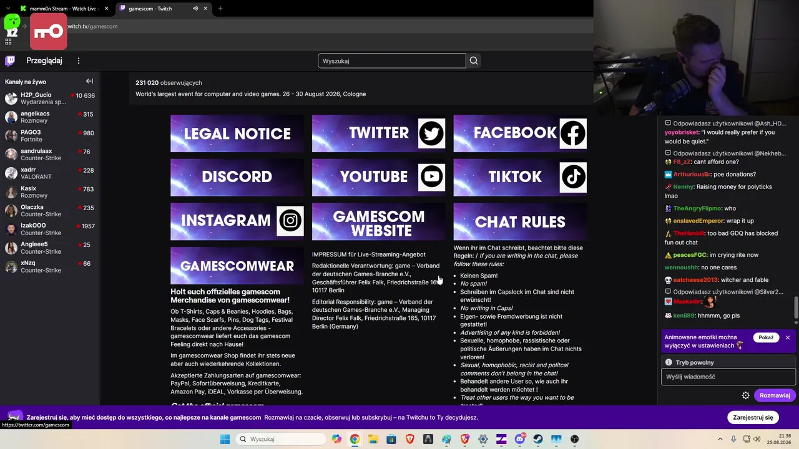Open IzakOOO channel avatar
This screenshot has height=449, width=799.
(x=11, y=229)
